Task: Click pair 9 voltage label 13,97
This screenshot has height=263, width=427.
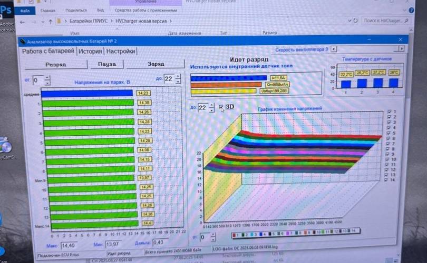Action: click(x=144, y=178)
